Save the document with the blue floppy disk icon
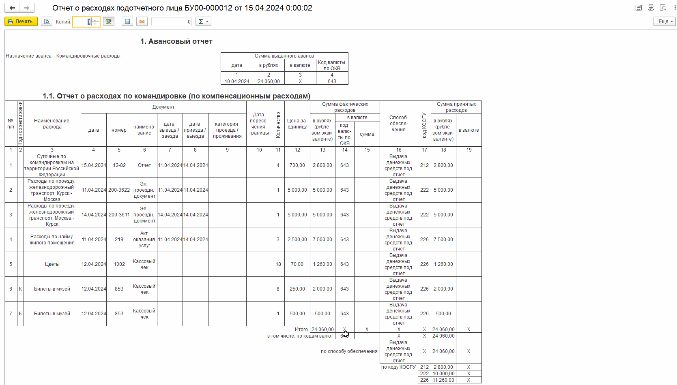Image resolution: width=677 pixels, height=385 pixels. (x=127, y=21)
